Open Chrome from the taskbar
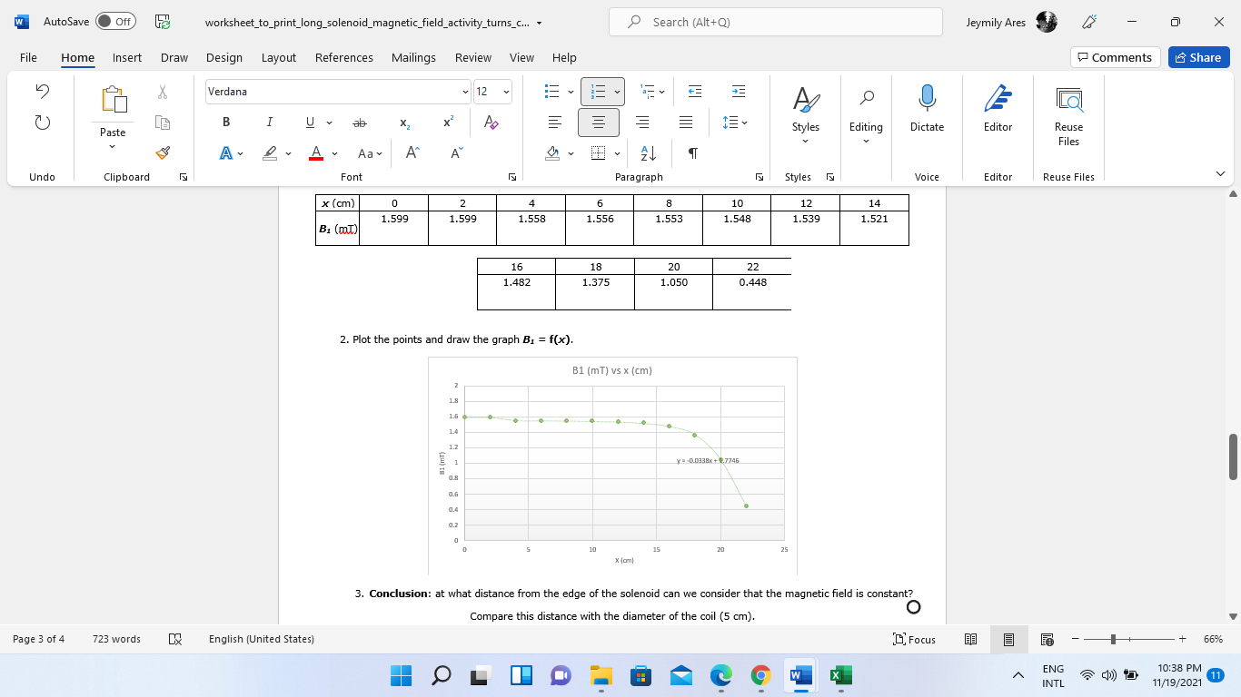This screenshot has height=697, width=1241. click(761, 676)
